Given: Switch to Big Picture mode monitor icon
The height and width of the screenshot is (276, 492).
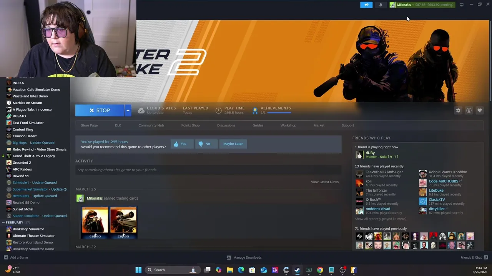Looking at the screenshot, I should 461,5.
